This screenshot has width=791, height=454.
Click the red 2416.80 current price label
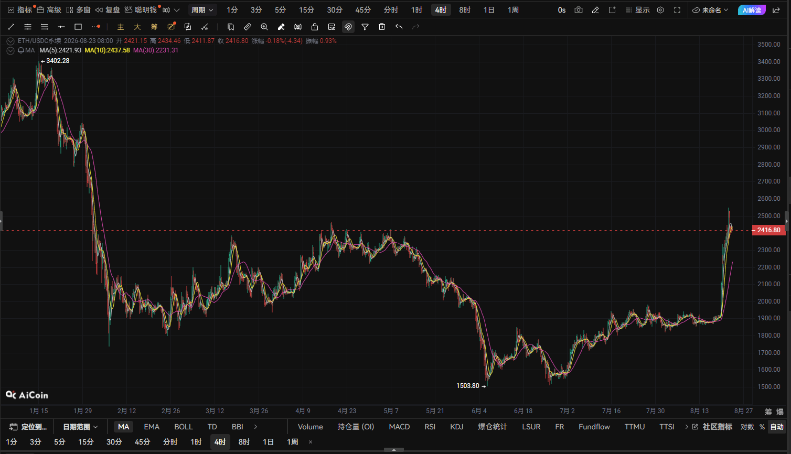(769, 230)
